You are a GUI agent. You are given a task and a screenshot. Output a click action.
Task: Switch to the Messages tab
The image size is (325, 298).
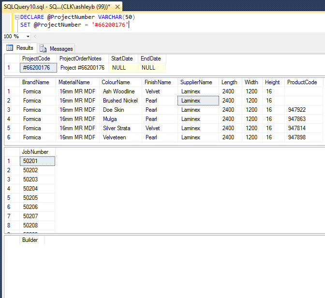pos(56,48)
